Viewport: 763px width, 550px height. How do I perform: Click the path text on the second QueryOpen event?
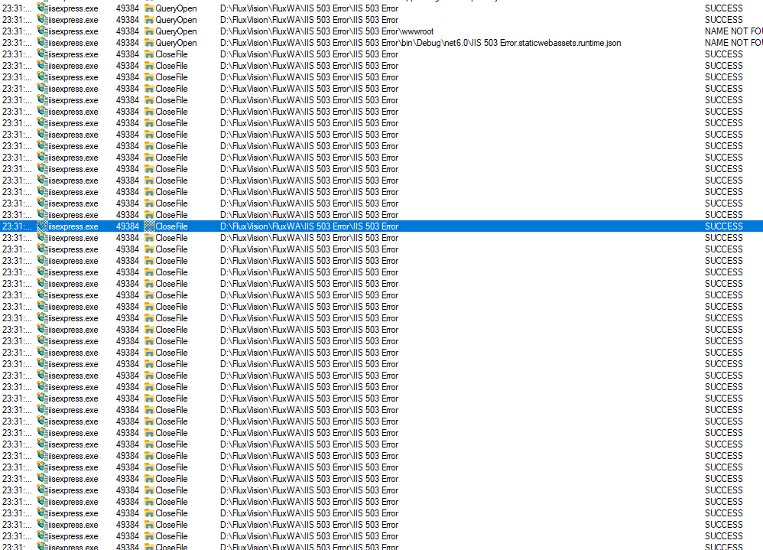pos(306,20)
